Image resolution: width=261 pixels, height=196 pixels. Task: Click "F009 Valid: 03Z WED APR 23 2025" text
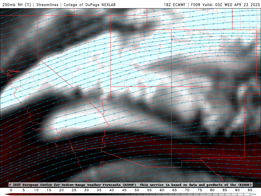(x=225, y=5)
